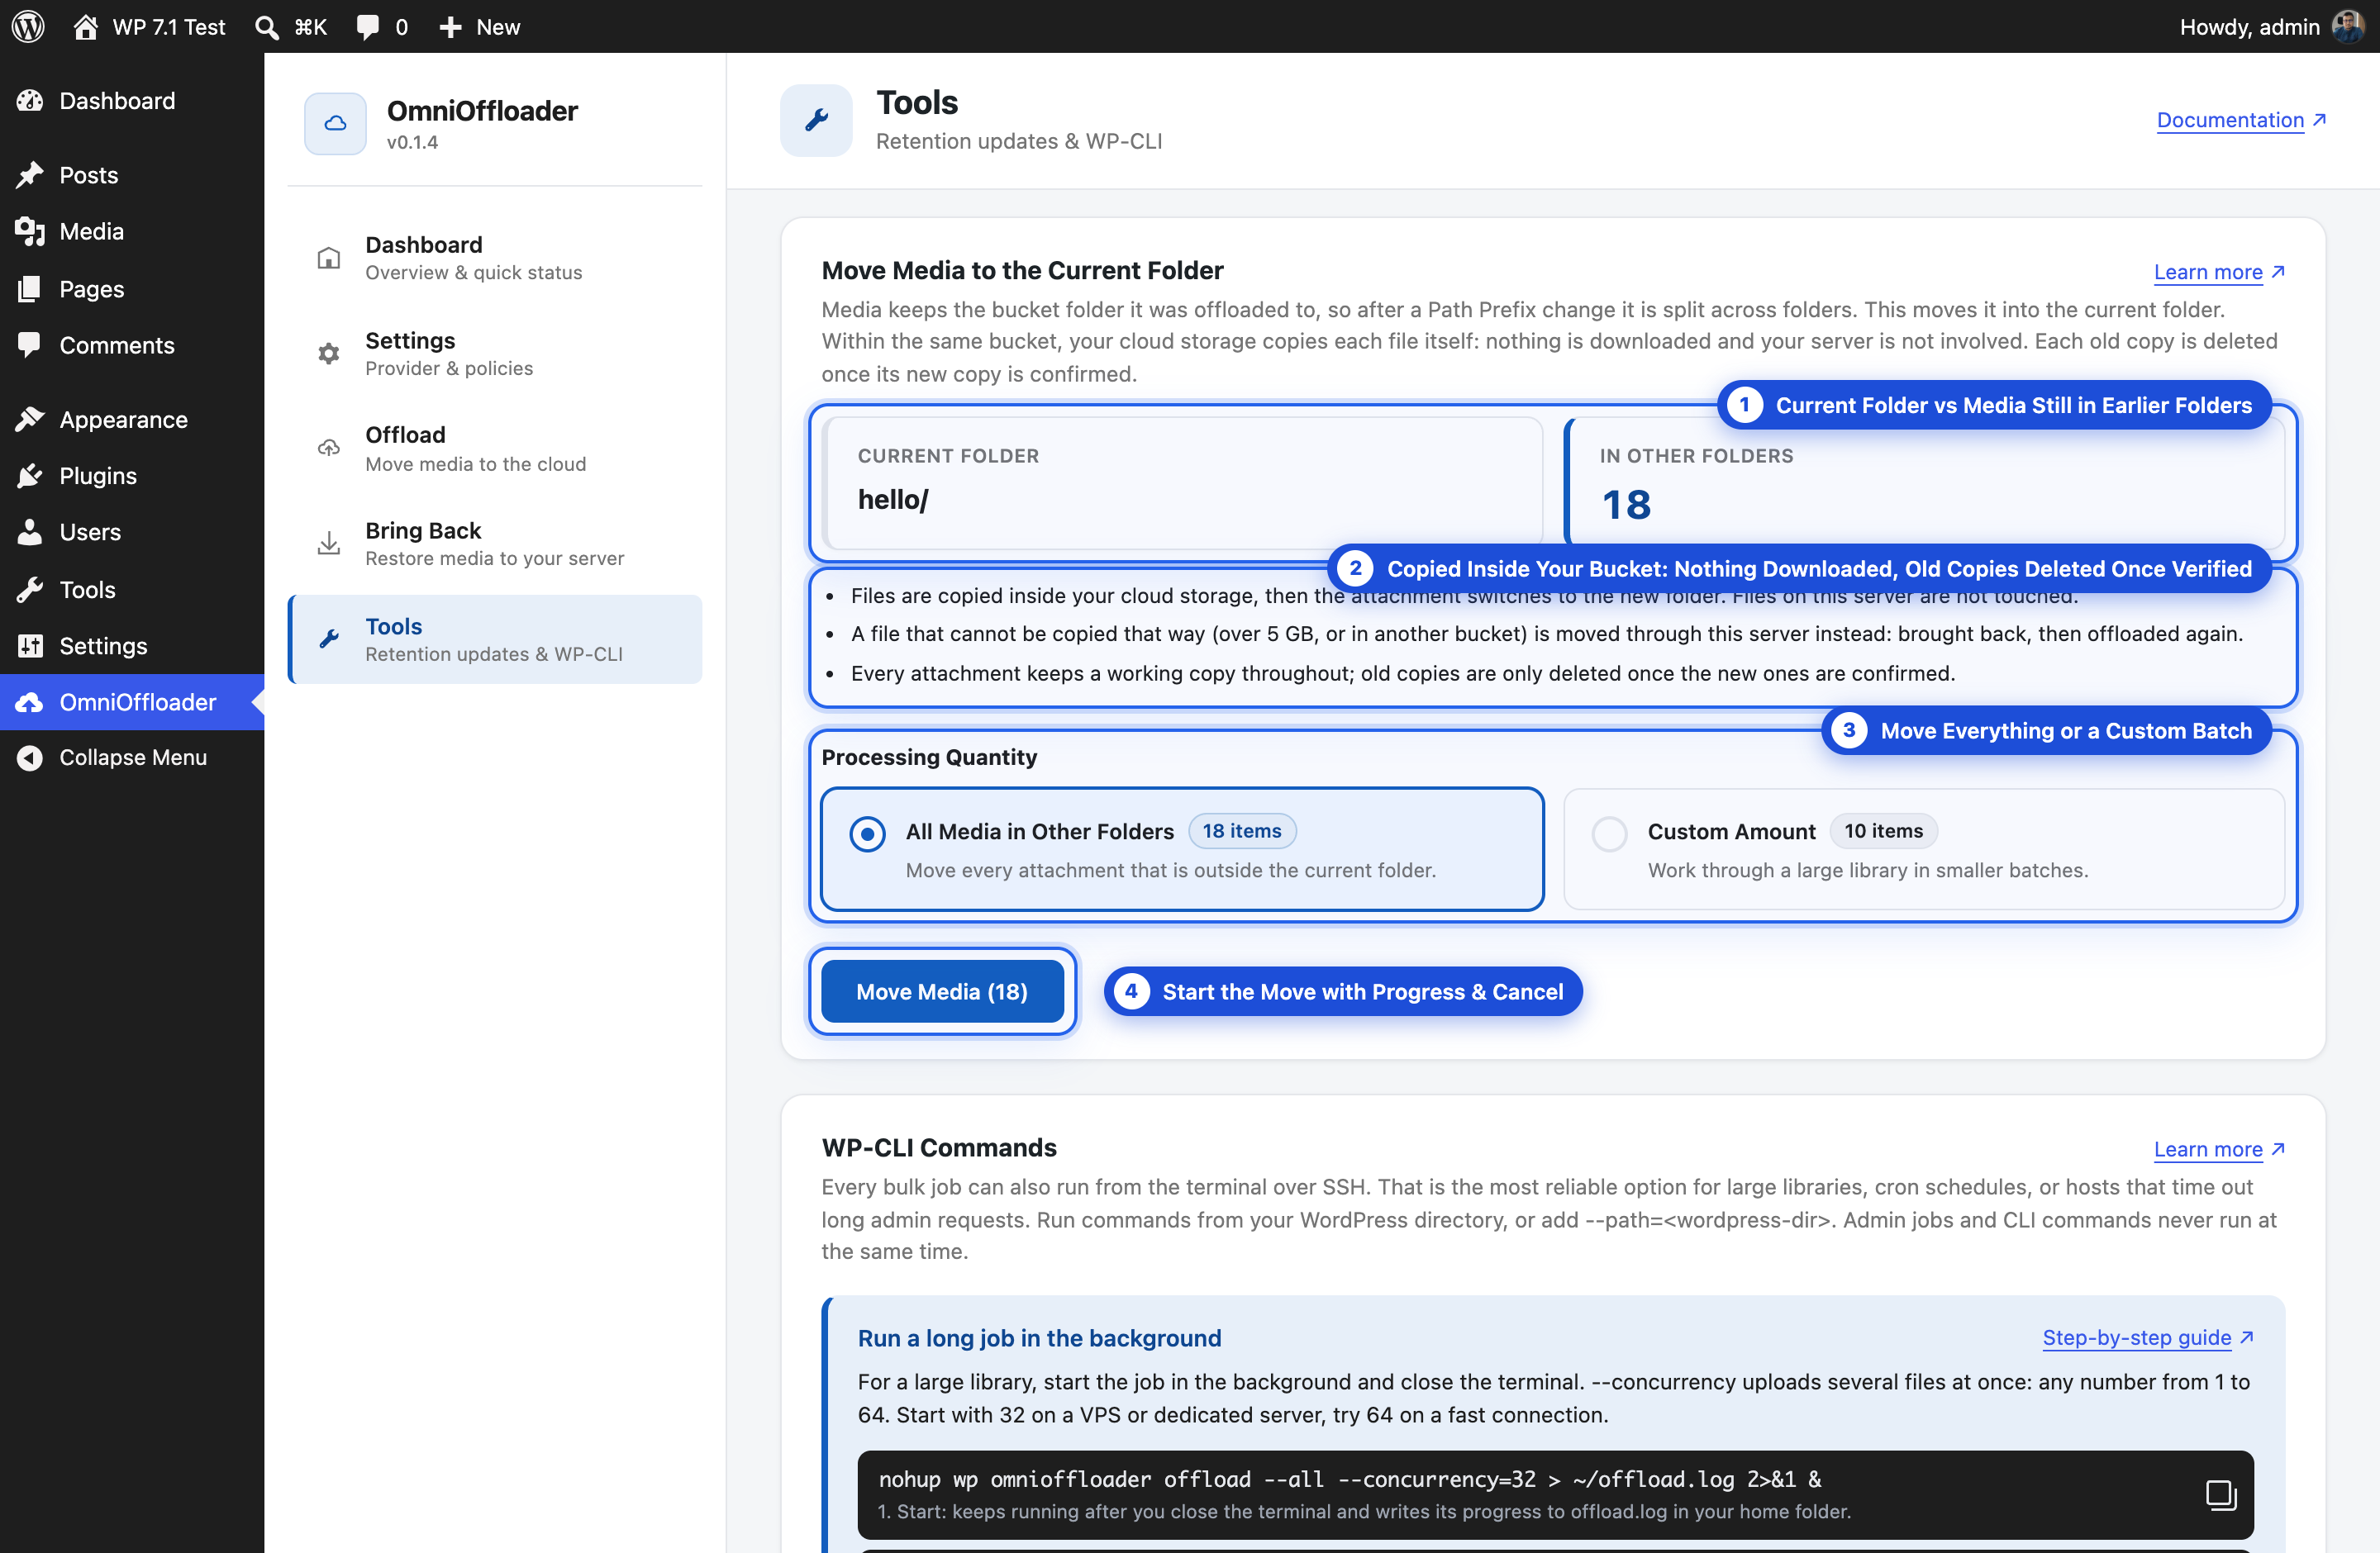Click the OmniOffloader cloud logo icon
The width and height of the screenshot is (2380, 1553).
tap(336, 124)
